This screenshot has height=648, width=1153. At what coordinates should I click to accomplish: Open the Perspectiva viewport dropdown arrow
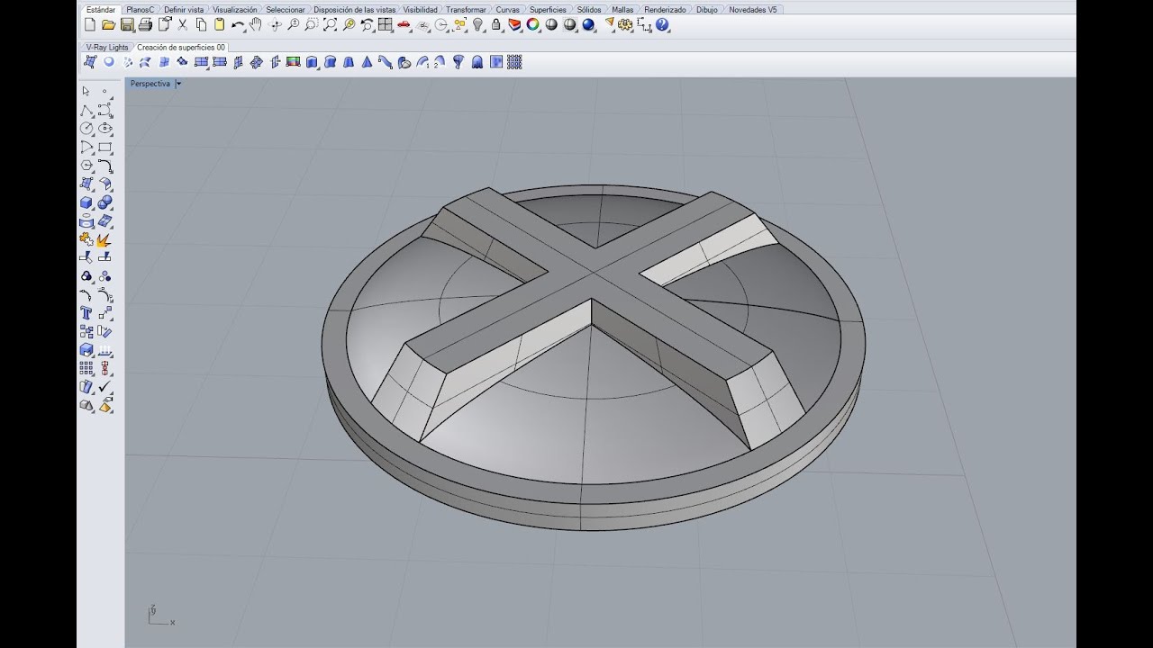tap(178, 84)
